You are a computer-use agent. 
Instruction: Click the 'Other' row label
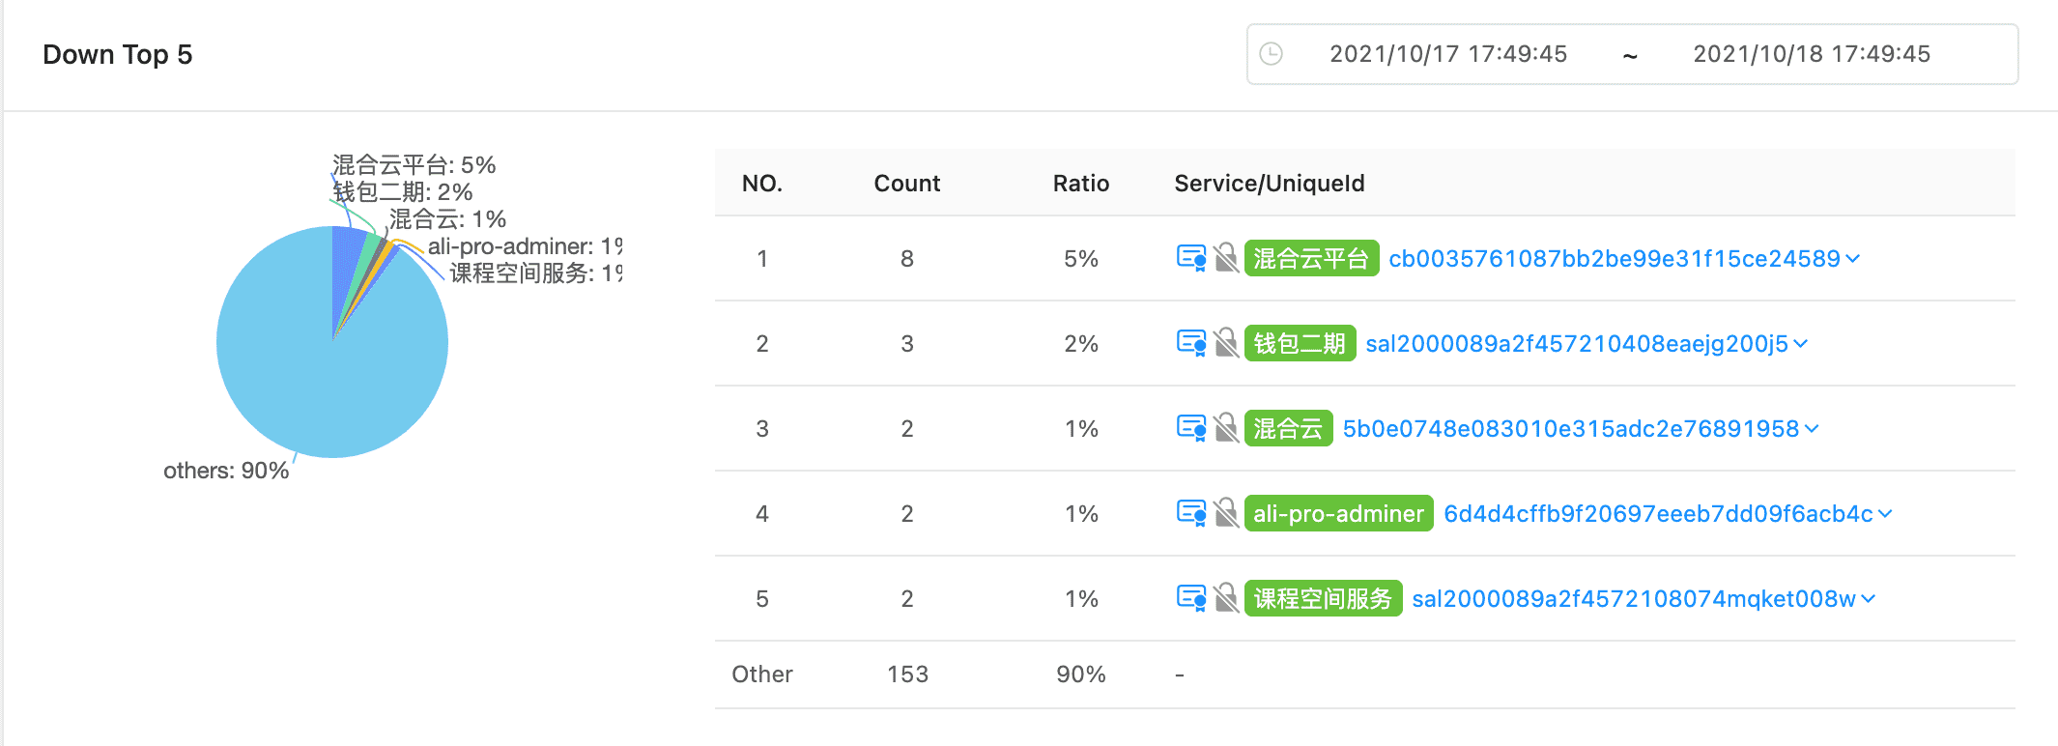762,674
